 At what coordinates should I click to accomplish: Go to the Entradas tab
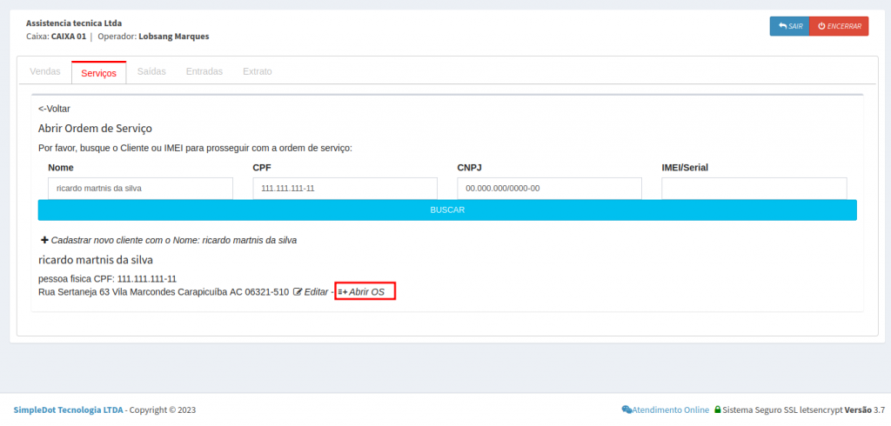point(204,72)
